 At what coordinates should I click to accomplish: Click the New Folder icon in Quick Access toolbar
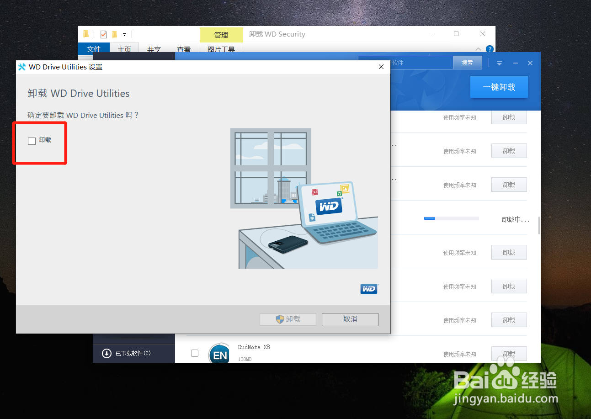pyautogui.click(x=116, y=34)
